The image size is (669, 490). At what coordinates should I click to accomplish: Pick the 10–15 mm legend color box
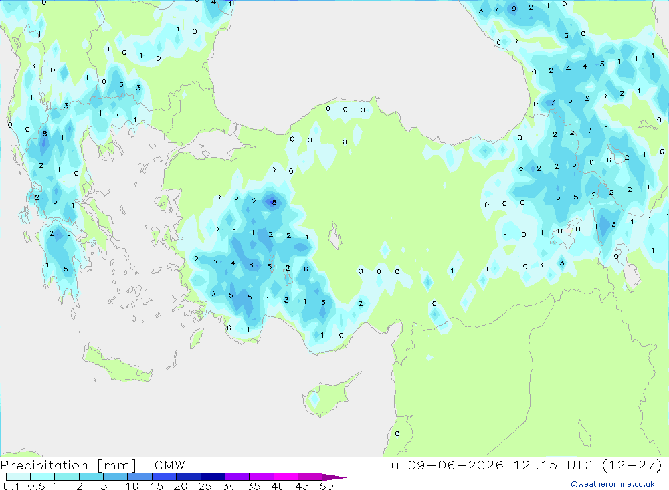coord(140,477)
